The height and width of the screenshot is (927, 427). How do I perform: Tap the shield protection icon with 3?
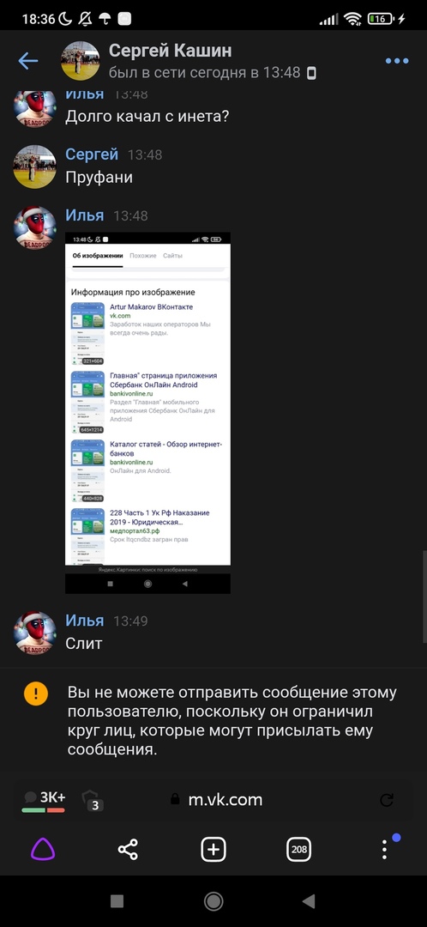[x=92, y=801]
